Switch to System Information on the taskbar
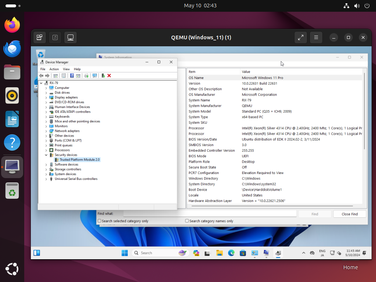 tap(266, 253)
